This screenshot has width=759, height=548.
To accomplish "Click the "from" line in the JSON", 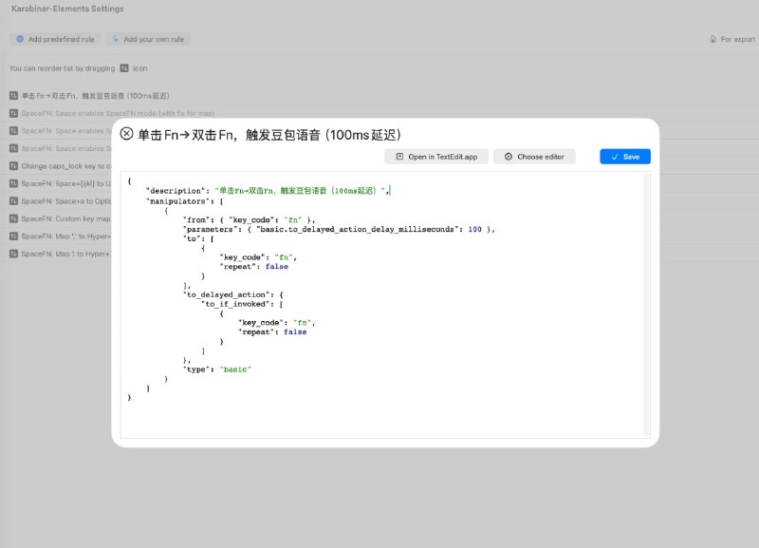I will (250, 219).
